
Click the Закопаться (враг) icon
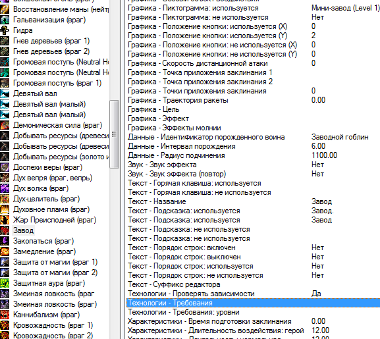tap(5, 241)
